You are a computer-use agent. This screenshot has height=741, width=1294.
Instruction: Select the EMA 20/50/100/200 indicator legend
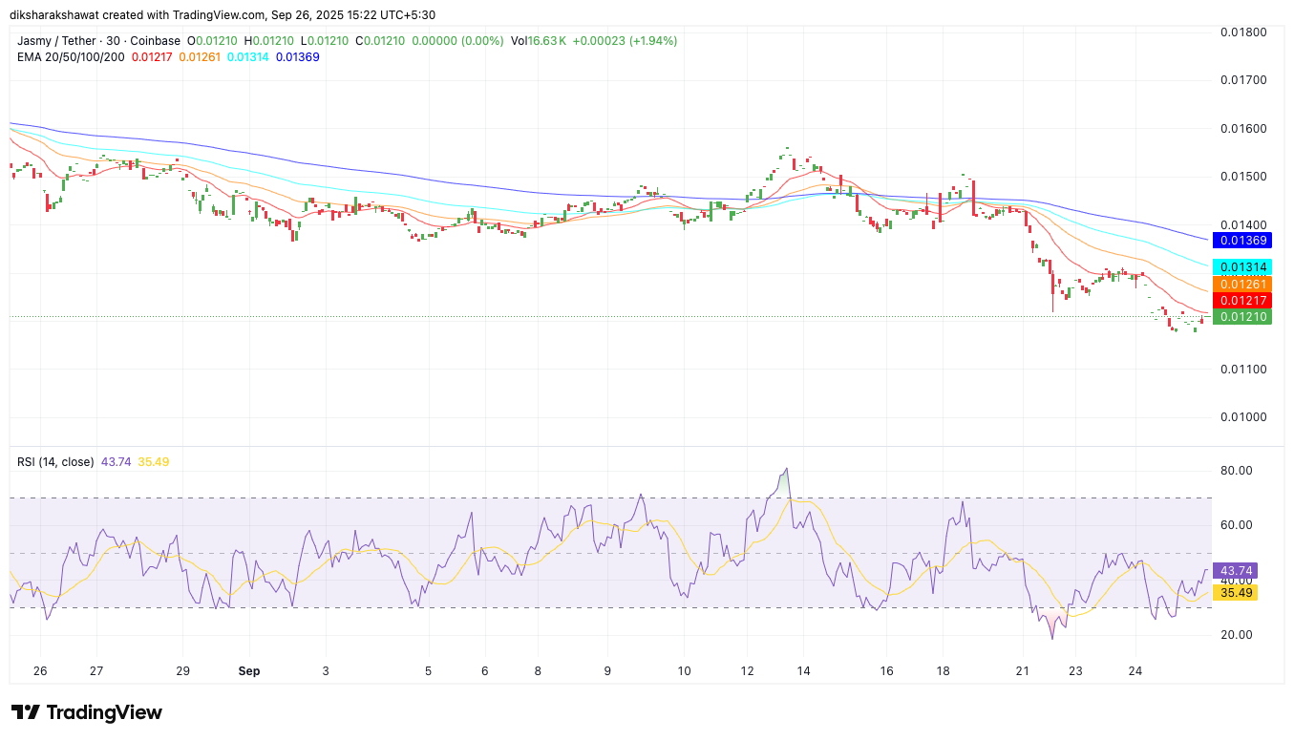[71, 57]
